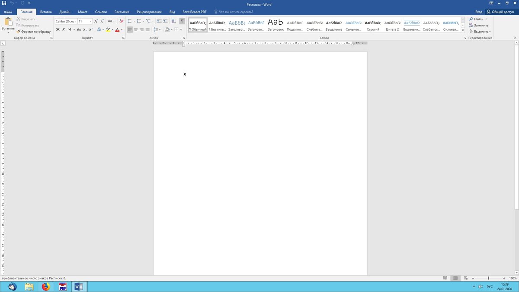Apply subscript formatting
Screen dimensions: 519x292
tap(85, 29)
